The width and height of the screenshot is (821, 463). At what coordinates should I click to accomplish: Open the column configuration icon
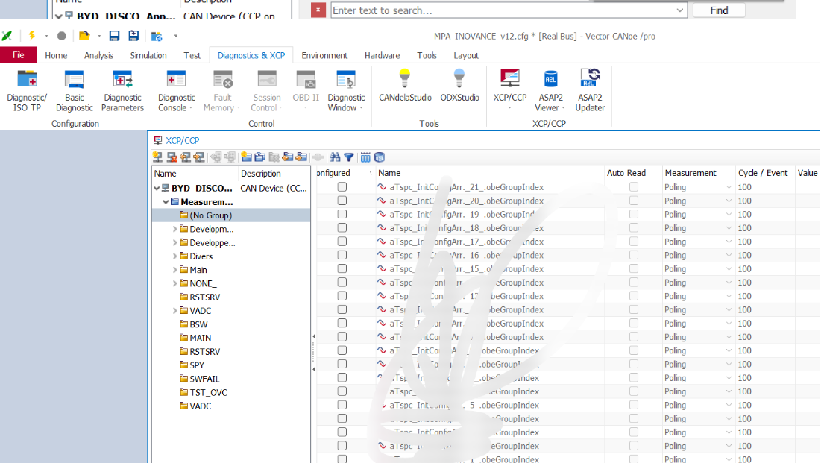point(365,157)
